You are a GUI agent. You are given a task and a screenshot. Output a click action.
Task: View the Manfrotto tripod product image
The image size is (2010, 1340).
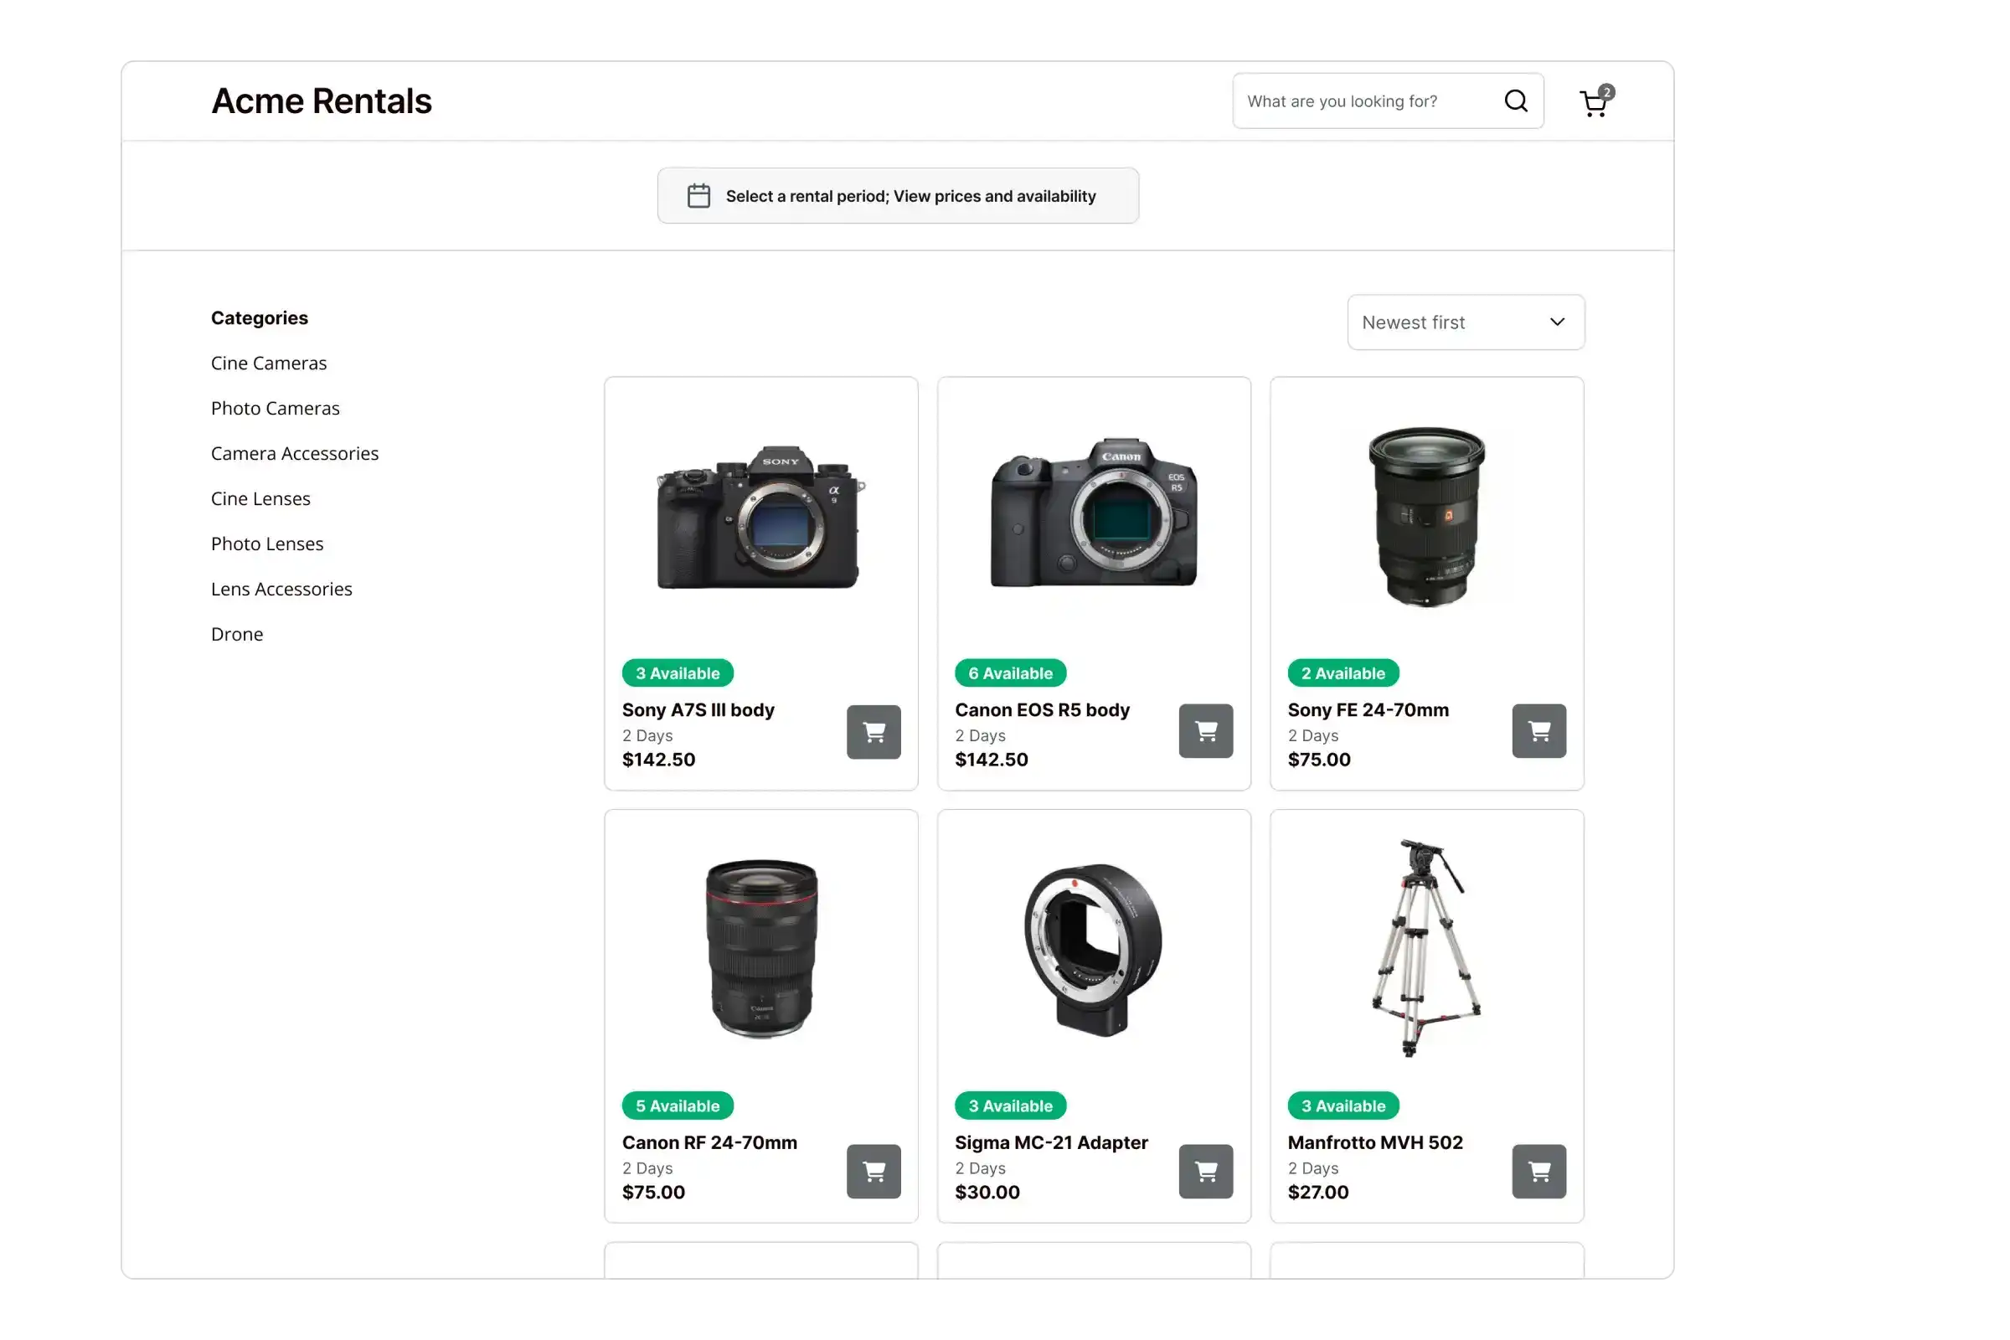point(1425,947)
